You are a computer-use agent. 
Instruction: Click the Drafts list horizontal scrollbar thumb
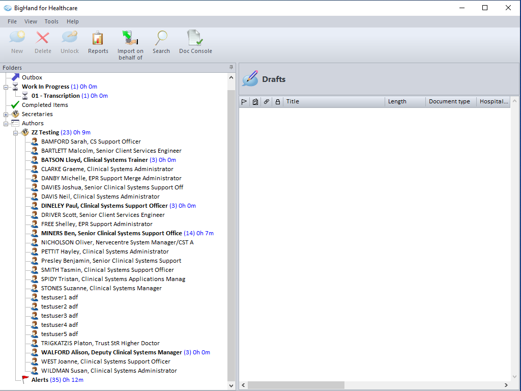point(296,385)
